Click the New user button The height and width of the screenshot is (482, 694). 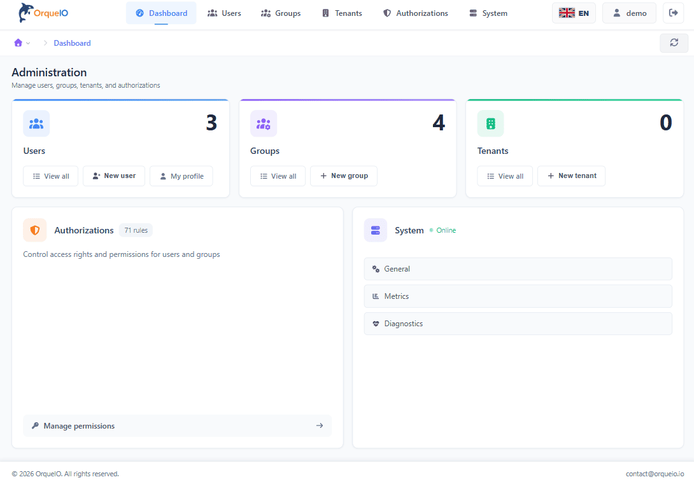[x=114, y=176]
